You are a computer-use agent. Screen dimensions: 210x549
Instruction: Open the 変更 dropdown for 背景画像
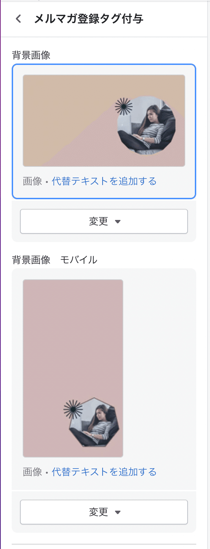pos(104,221)
